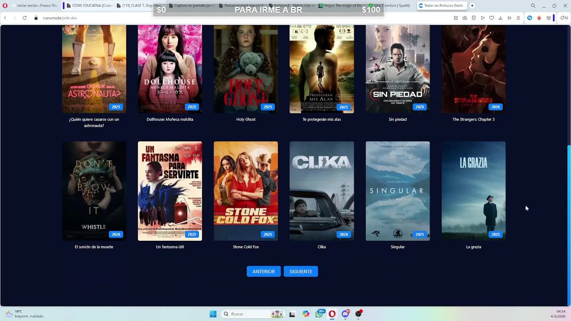Open the black-and-white taskbar app icon
571x321 pixels.
point(292,314)
